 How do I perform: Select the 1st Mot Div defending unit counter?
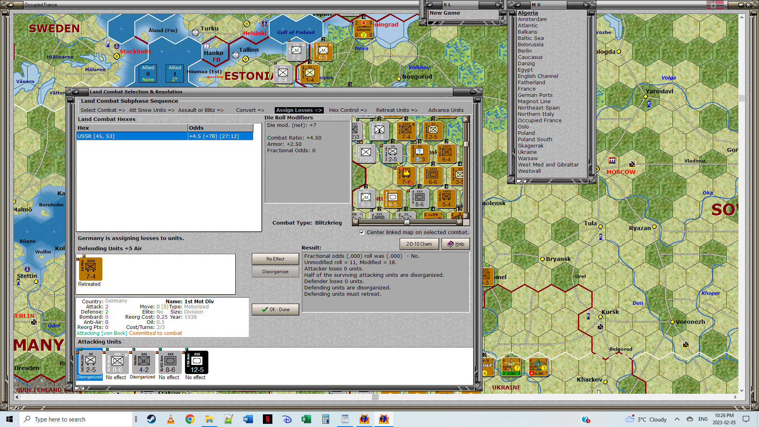[91, 269]
